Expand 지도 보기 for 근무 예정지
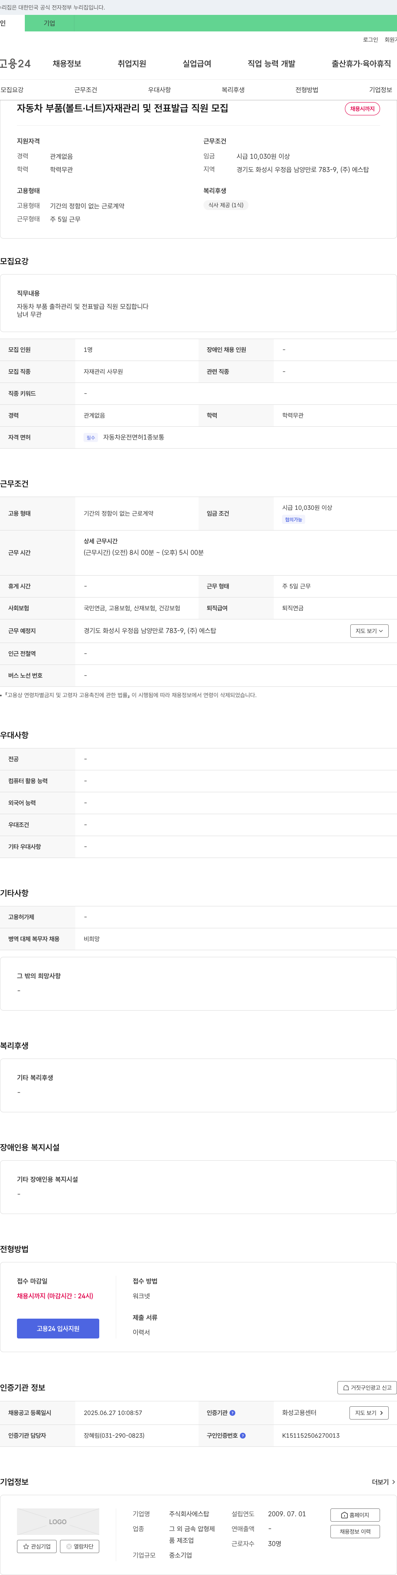 pyautogui.click(x=369, y=631)
